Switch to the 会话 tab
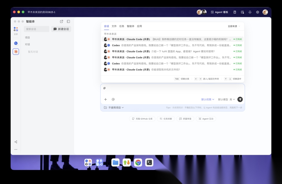 (107, 26)
